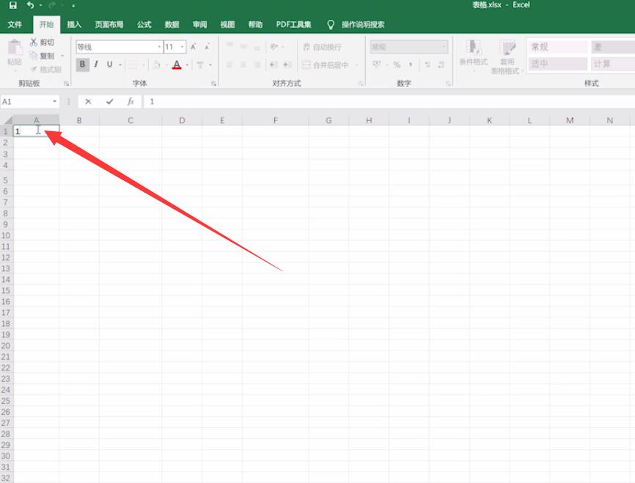Copy selection with the 复制 icon

[34, 56]
